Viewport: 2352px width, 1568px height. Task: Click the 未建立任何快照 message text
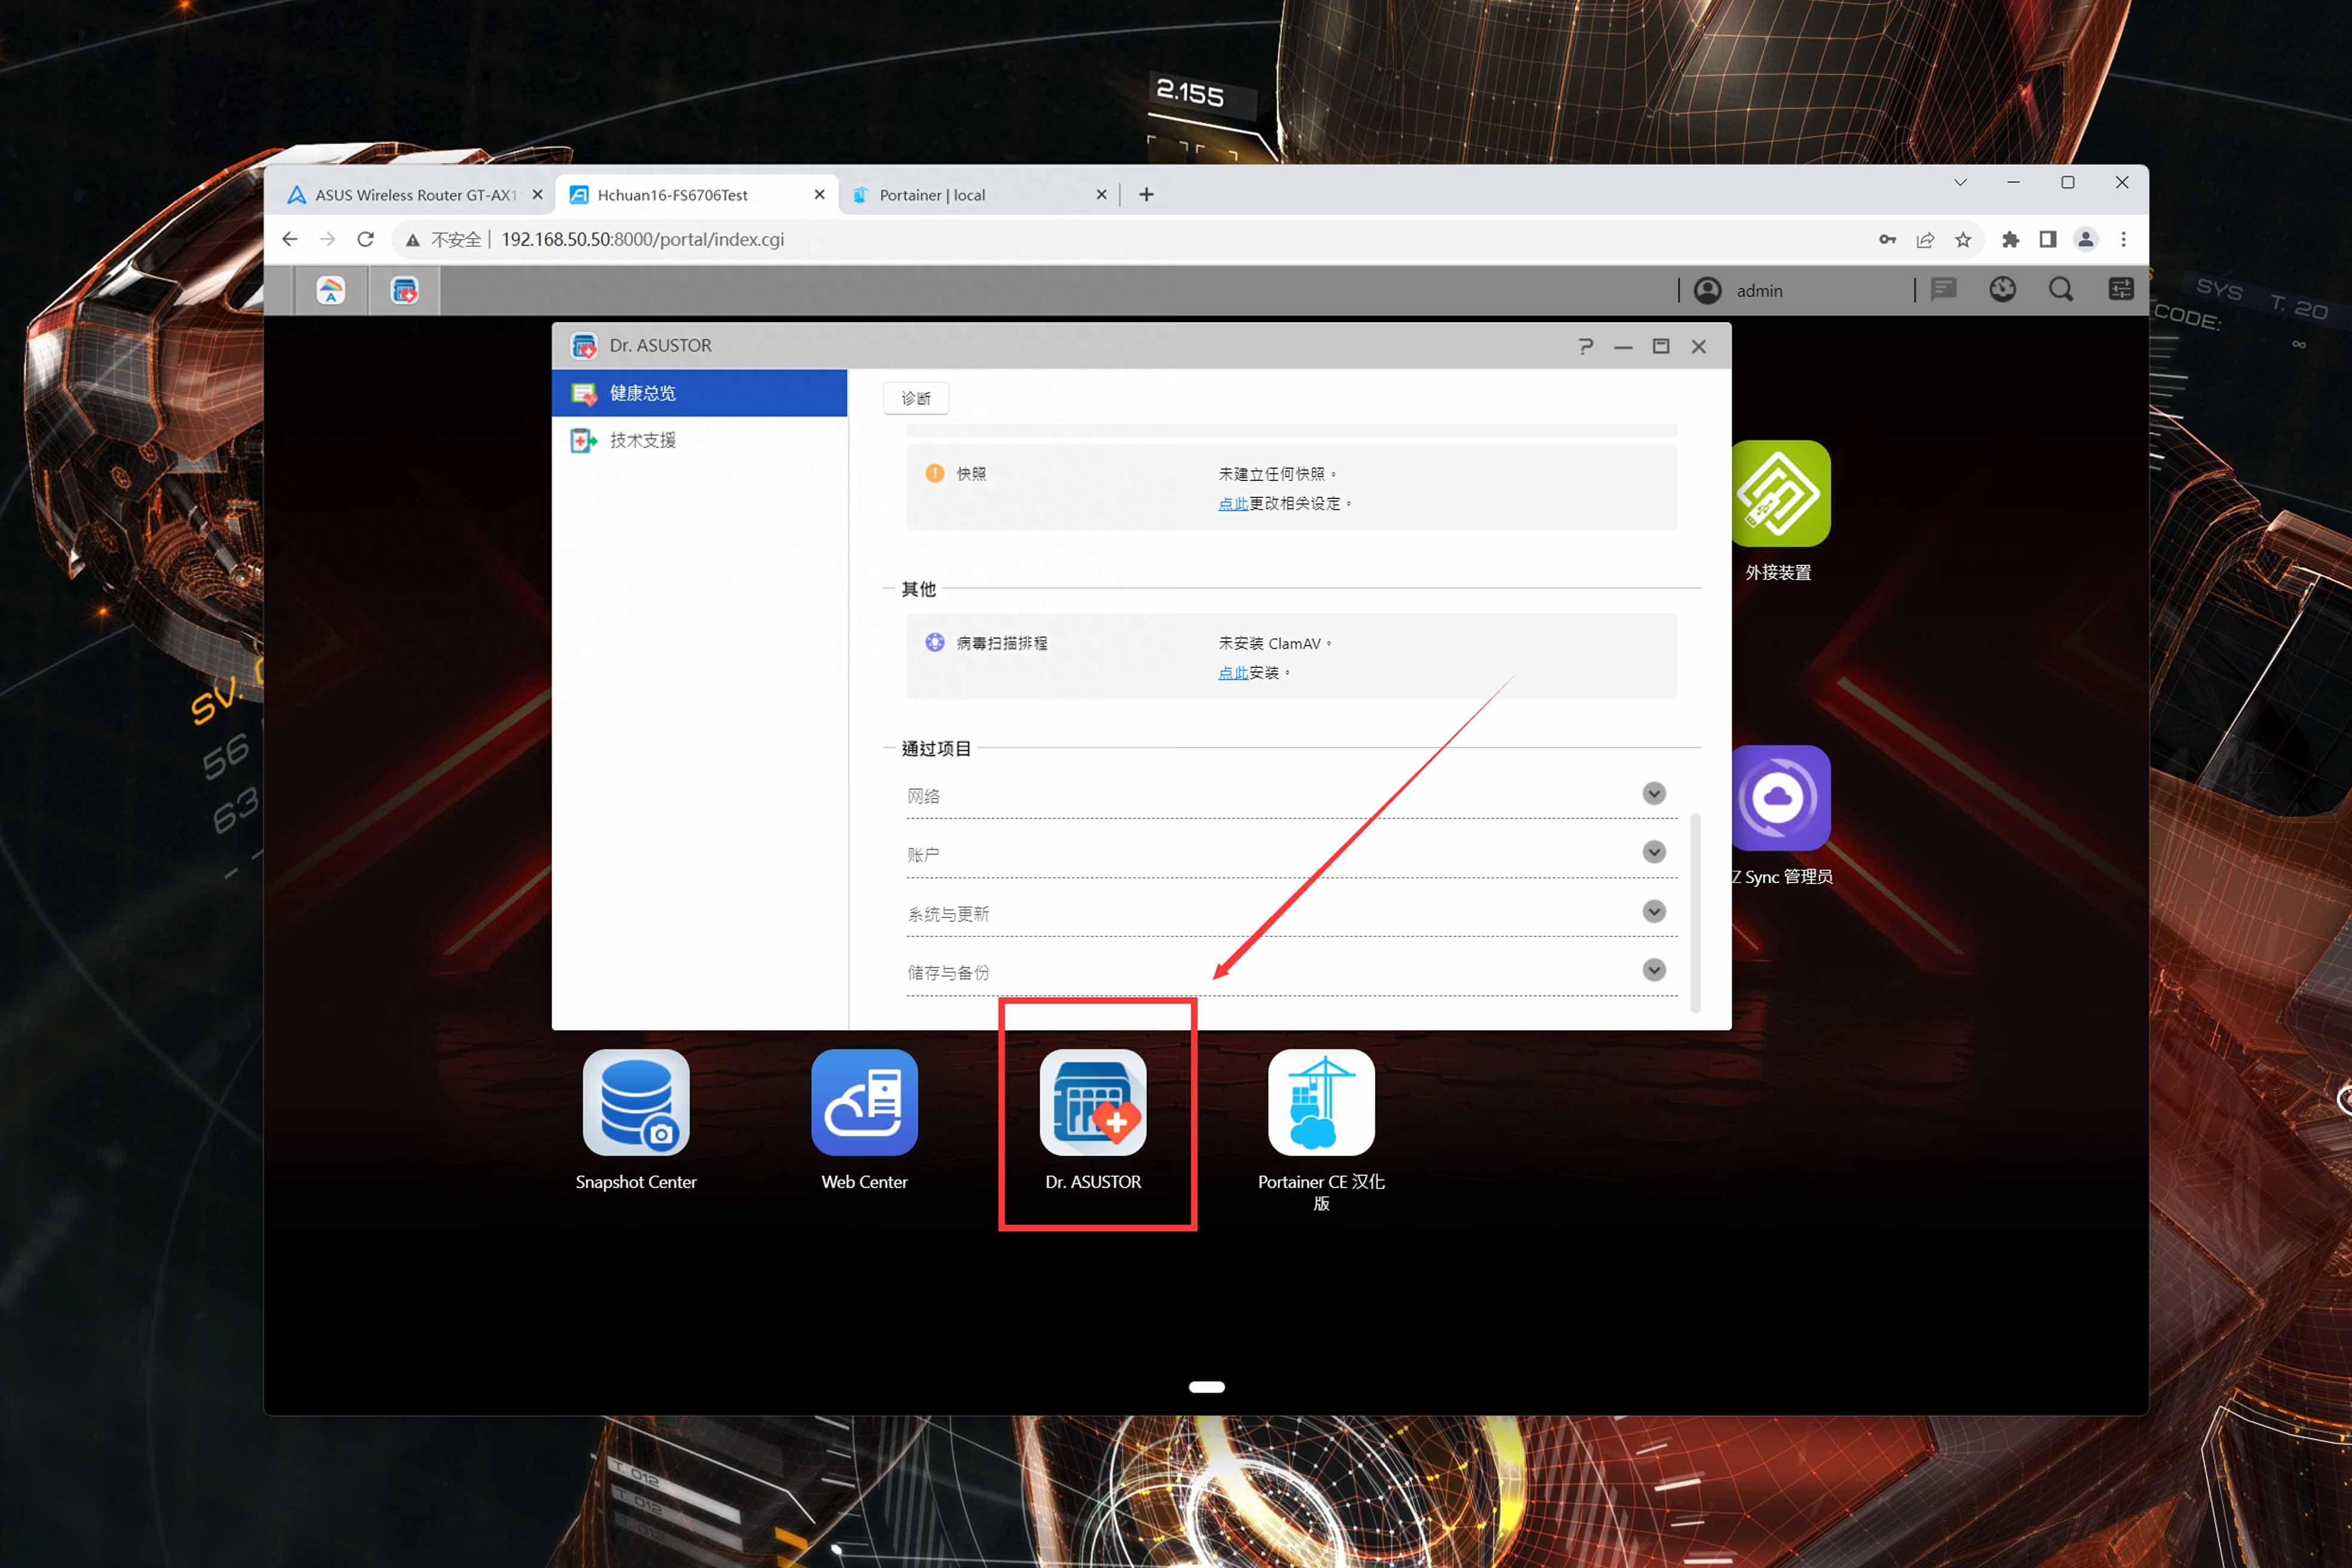tap(1276, 474)
